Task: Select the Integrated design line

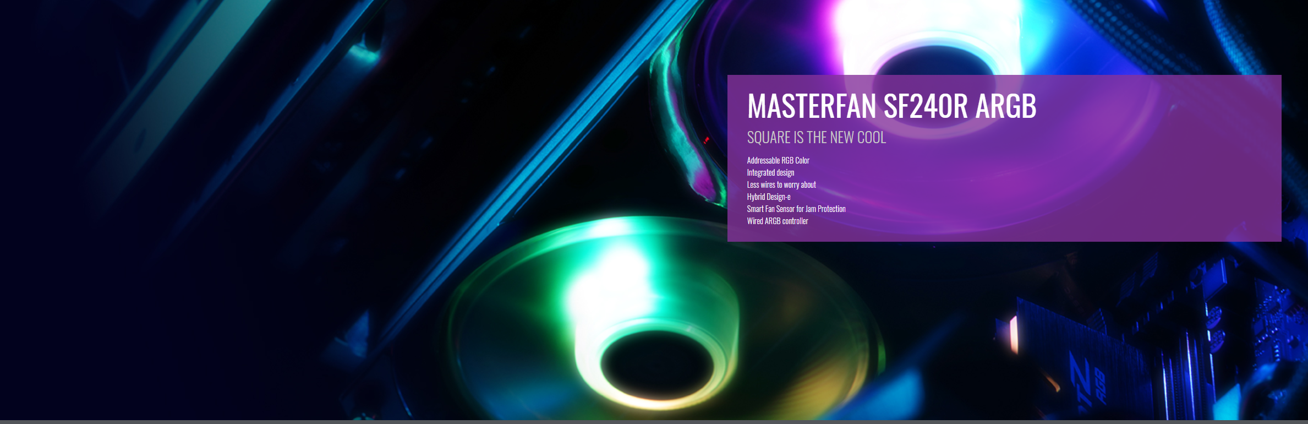Action: click(770, 172)
